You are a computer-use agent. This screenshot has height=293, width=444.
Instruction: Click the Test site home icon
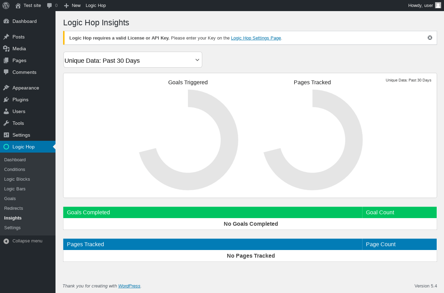18,6
